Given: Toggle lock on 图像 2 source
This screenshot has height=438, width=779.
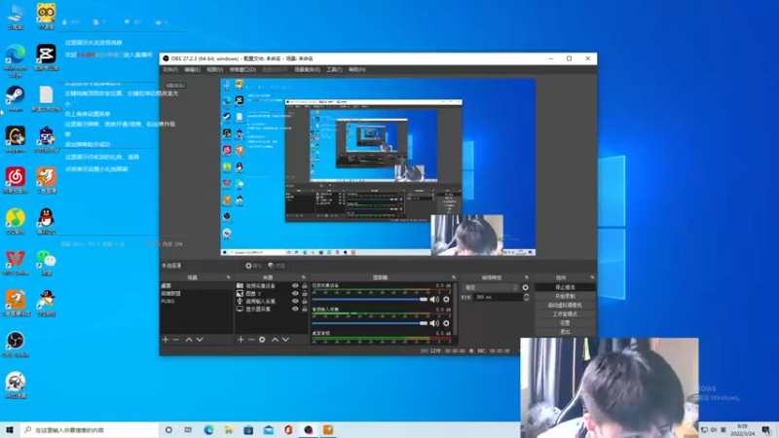Looking at the screenshot, I should (x=305, y=294).
